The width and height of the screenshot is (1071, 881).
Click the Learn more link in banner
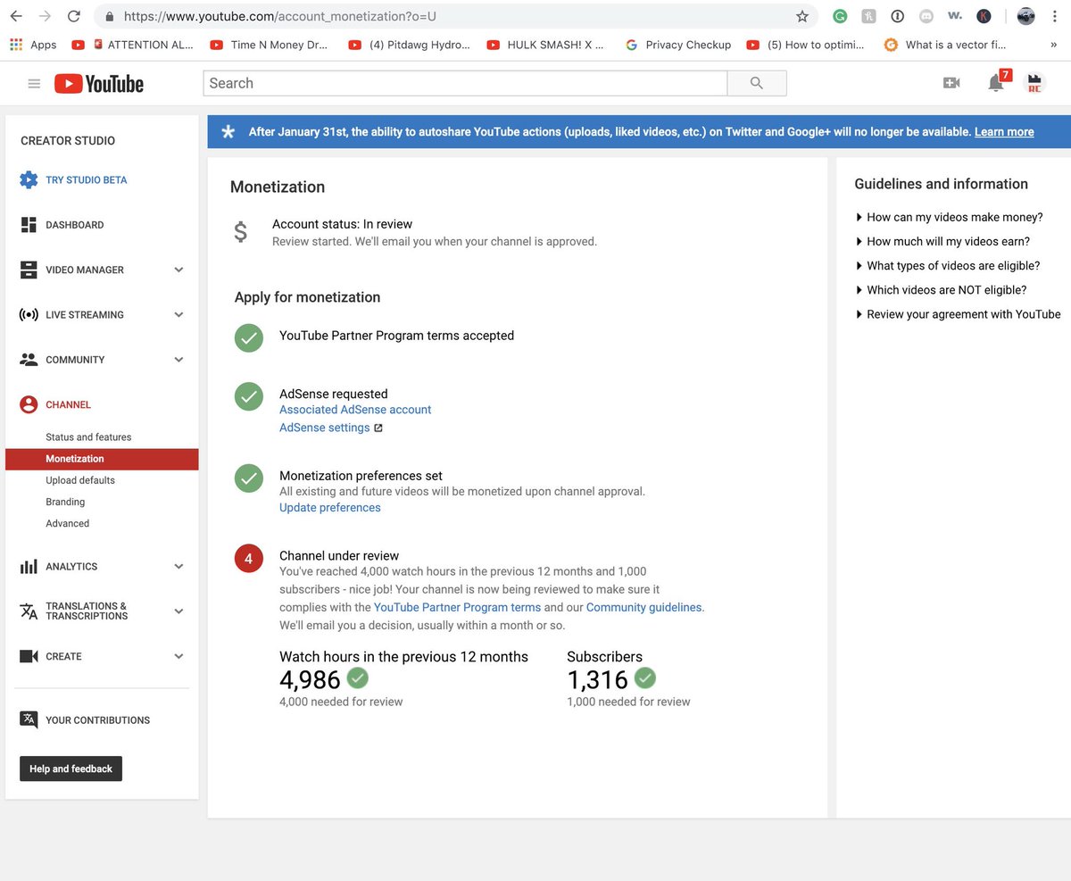point(1004,132)
